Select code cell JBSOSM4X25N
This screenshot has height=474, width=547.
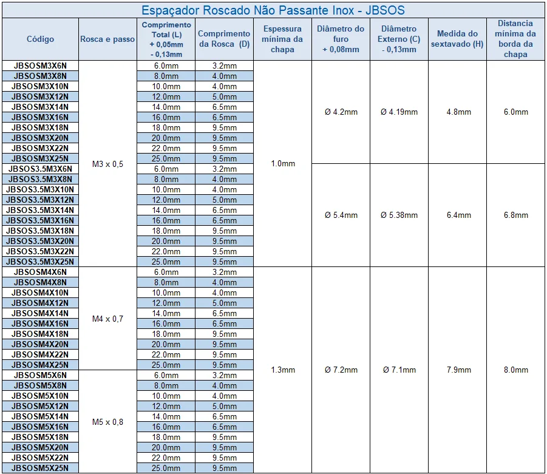pos(41,365)
